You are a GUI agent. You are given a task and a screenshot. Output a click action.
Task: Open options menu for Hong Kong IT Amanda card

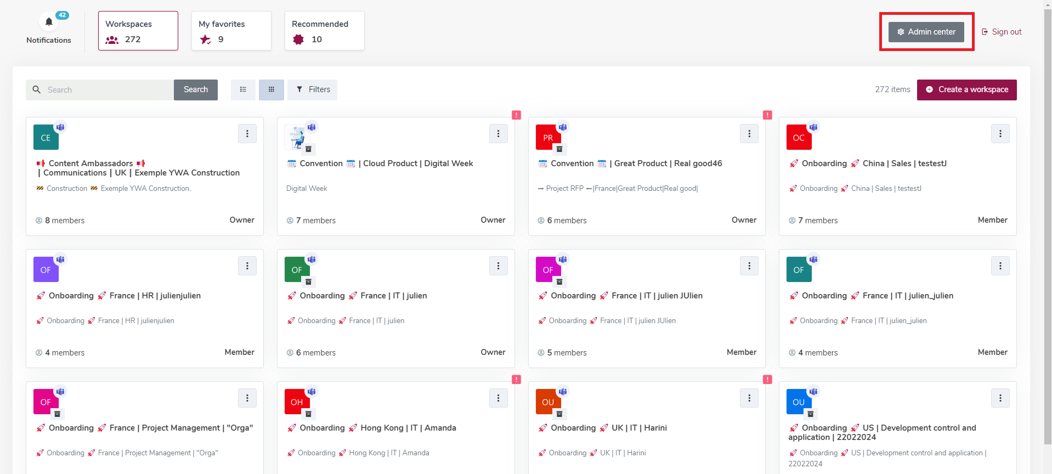tap(499, 398)
